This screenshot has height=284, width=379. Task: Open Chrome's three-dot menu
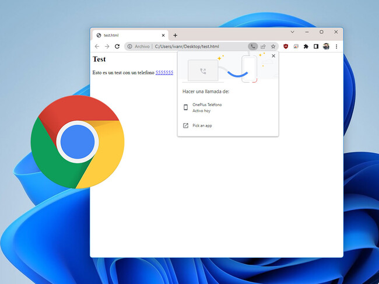tap(336, 47)
